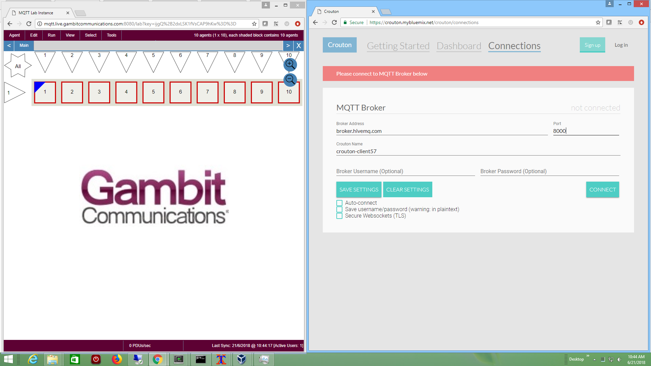This screenshot has height=366, width=651.
Task: Click the right navigation arrow in Main bar
Action: (288, 46)
